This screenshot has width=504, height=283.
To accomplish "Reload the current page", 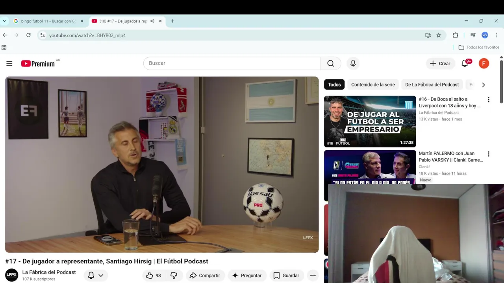I will [x=28, y=35].
